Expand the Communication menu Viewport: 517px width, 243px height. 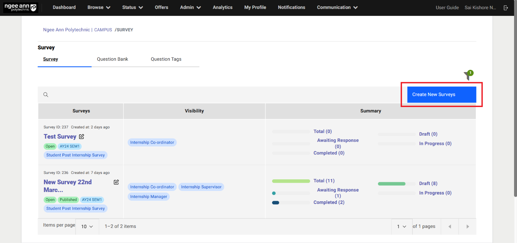click(337, 7)
